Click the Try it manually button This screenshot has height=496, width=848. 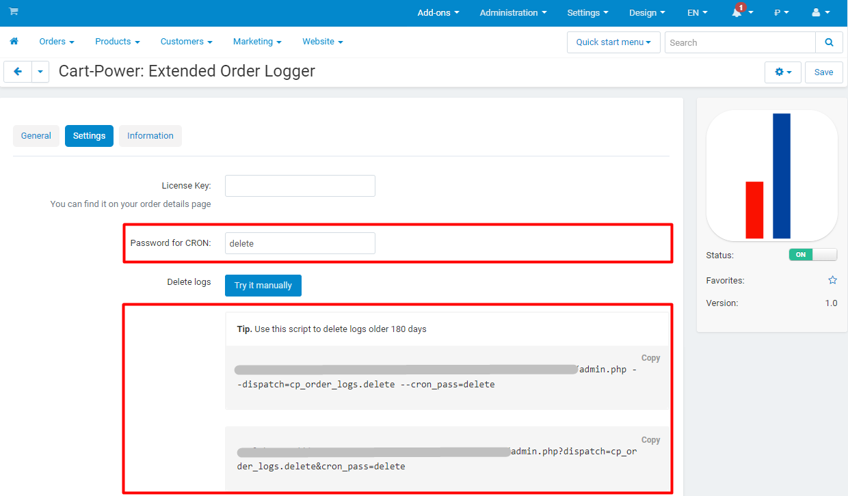pyautogui.click(x=263, y=286)
